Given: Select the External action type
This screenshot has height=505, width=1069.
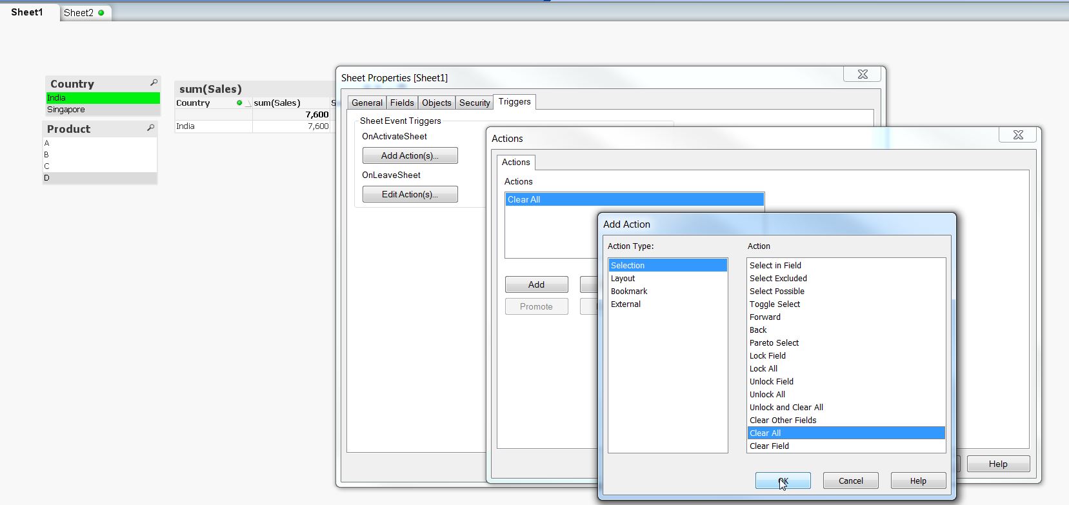Looking at the screenshot, I should click(626, 304).
